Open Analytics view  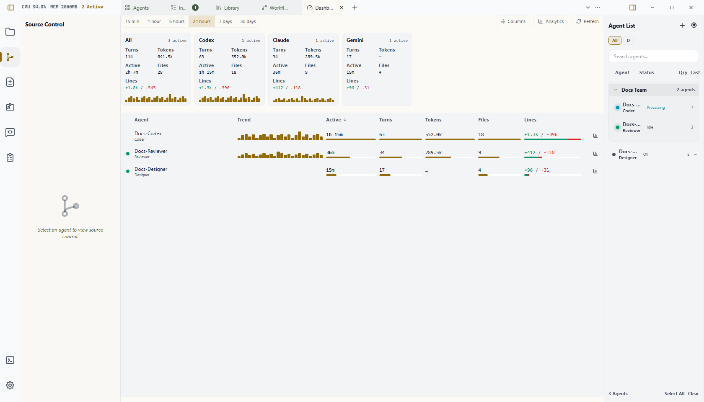(551, 21)
